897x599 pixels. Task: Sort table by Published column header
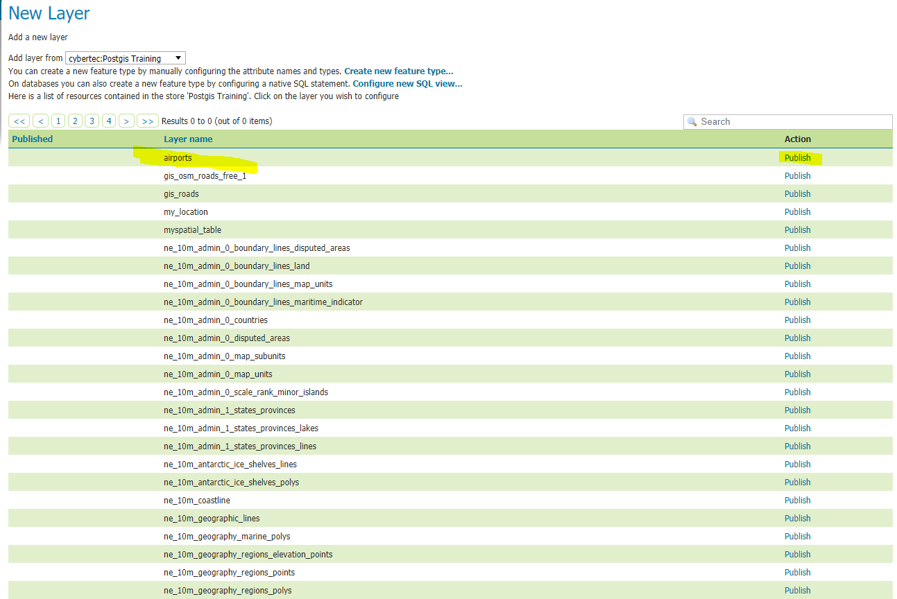coord(33,139)
